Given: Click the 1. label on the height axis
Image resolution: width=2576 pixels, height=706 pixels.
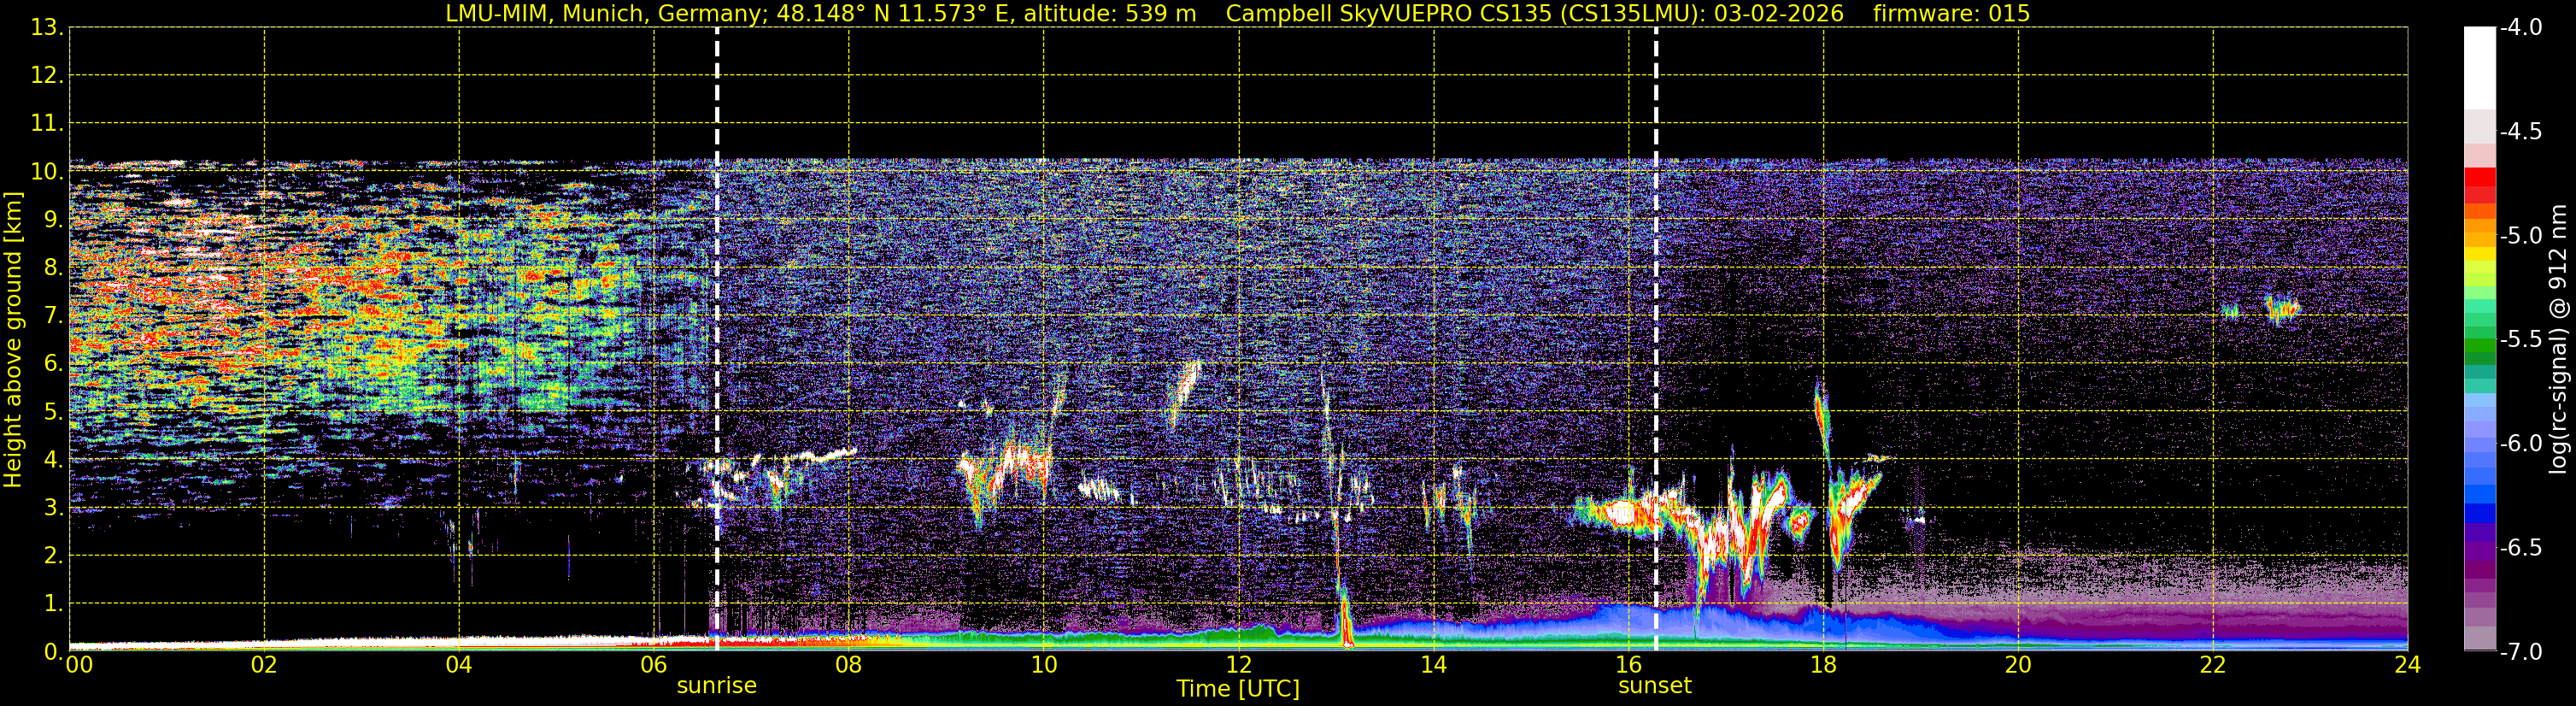Looking at the screenshot, I should (x=53, y=604).
